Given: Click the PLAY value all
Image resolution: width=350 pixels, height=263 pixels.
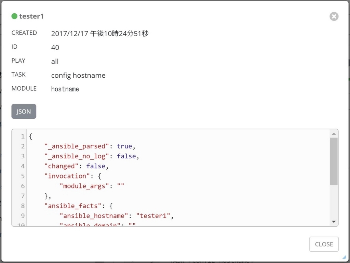Looking at the screenshot, I should click(55, 62).
